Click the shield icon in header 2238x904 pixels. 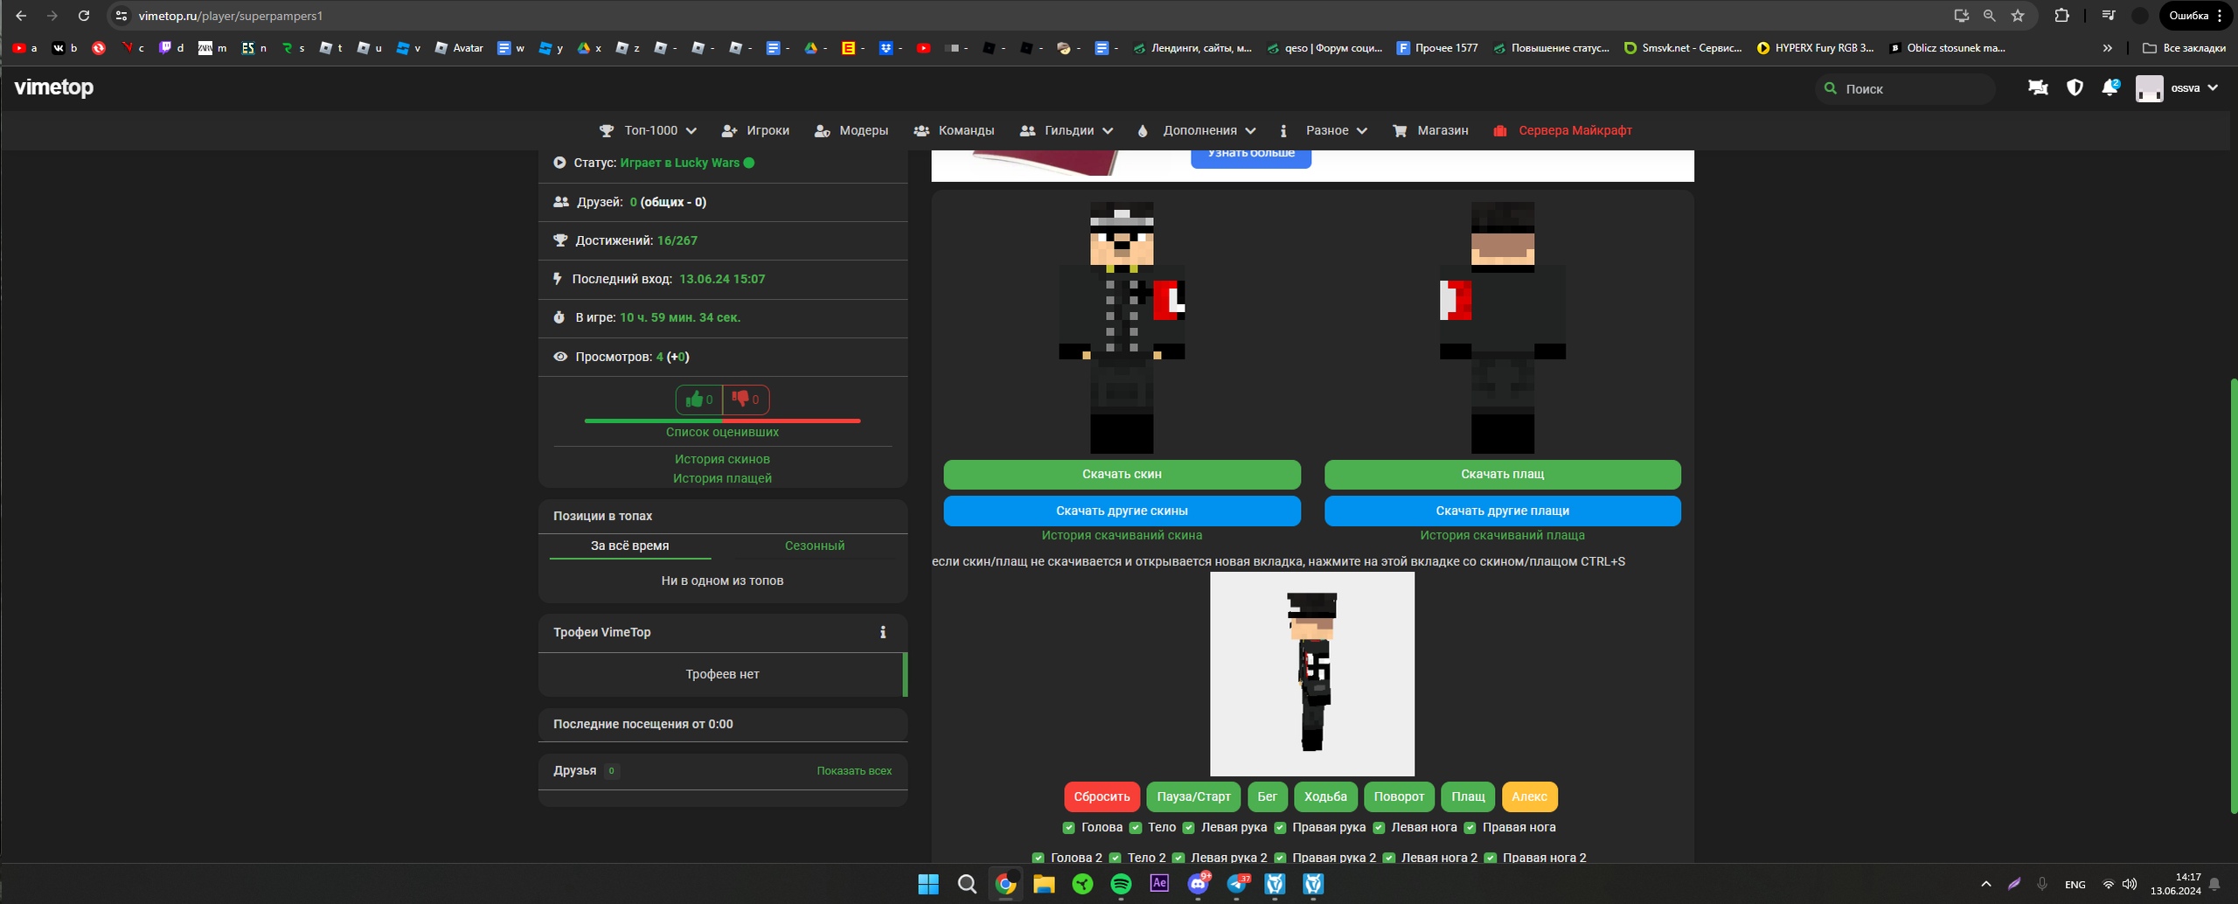point(2075,87)
